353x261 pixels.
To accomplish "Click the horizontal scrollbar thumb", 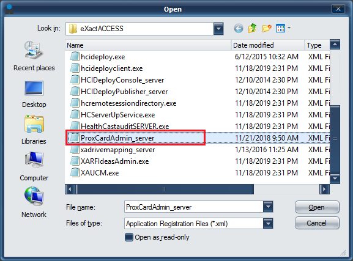I will click(x=165, y=189).
